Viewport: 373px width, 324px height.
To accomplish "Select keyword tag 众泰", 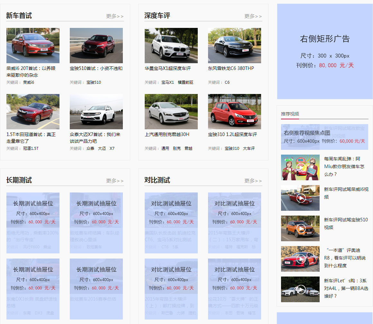I will tap(90, 148).
